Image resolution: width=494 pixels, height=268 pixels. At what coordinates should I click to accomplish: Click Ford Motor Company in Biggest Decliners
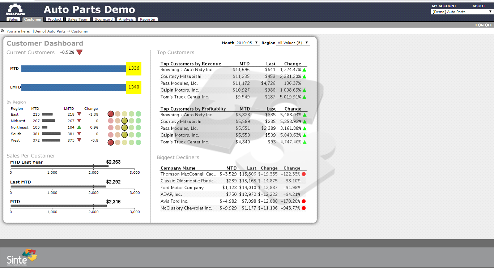click(x=182, y=188)
